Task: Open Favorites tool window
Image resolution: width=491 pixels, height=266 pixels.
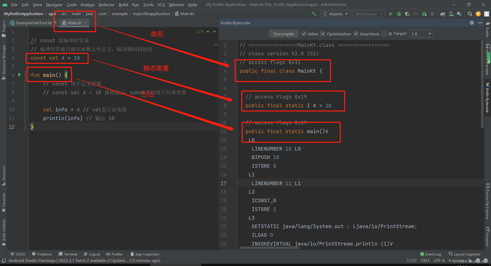Action: (4, 202)
